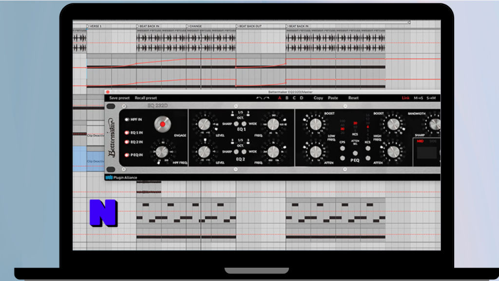Image resolution: width=499 pixels, height=281 pixels.
Task: Click the P EQ ATTEN SEL button
Action: [x=355, y=154]
